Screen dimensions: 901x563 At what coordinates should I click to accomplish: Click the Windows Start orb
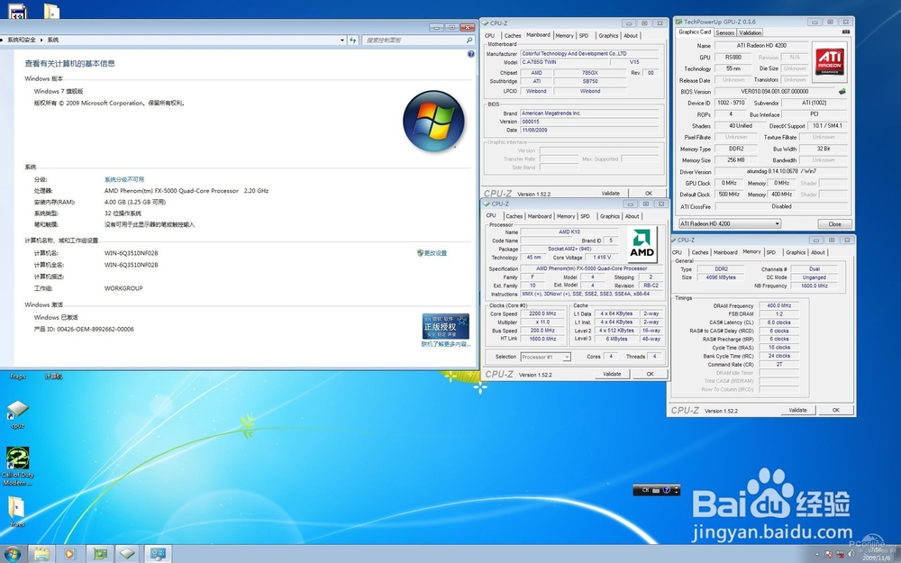[12, 554]
